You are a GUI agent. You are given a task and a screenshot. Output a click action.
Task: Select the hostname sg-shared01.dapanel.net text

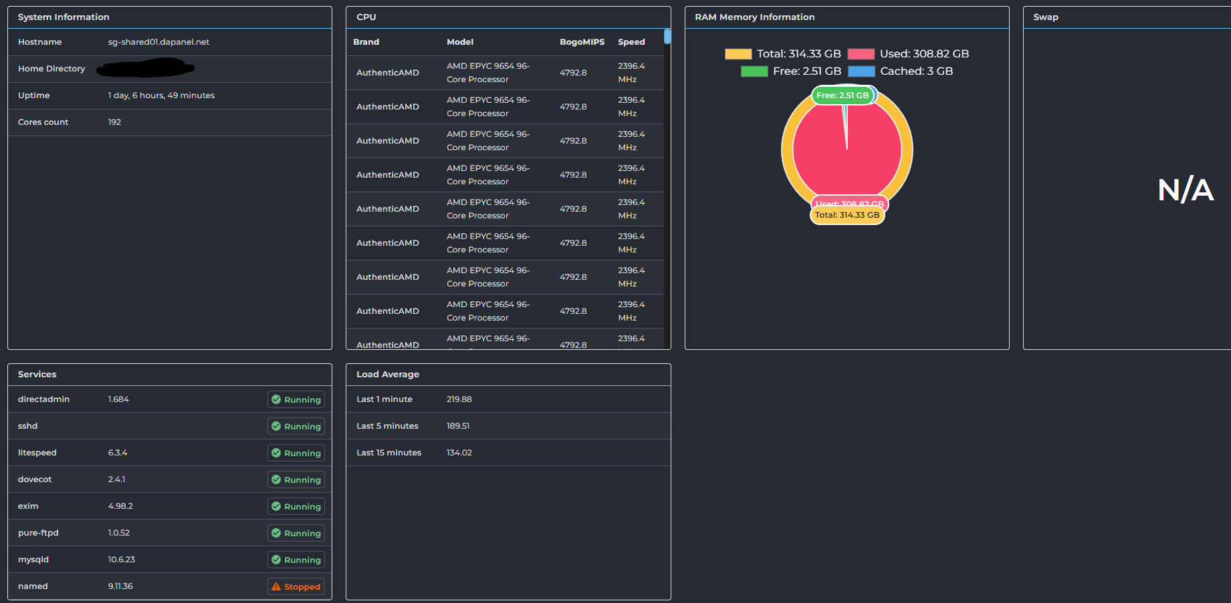coord(158,42)
